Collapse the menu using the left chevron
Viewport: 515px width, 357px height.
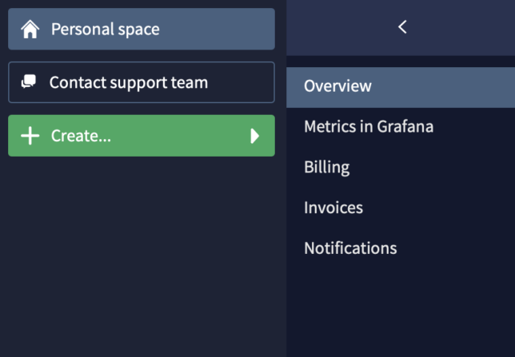[402, 27]
